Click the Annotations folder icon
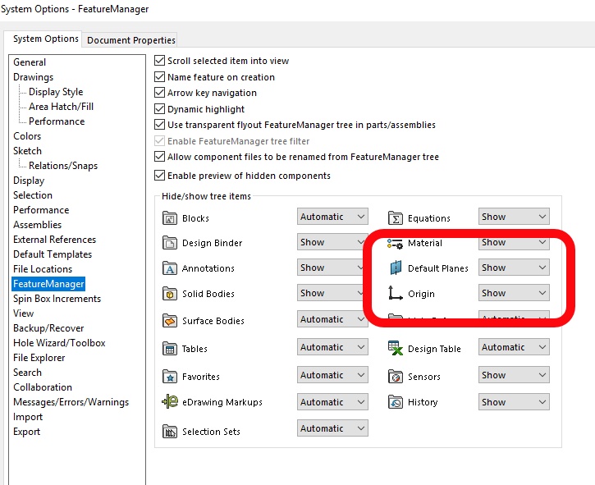The image size is (595, 485). (x=170, y=268)
